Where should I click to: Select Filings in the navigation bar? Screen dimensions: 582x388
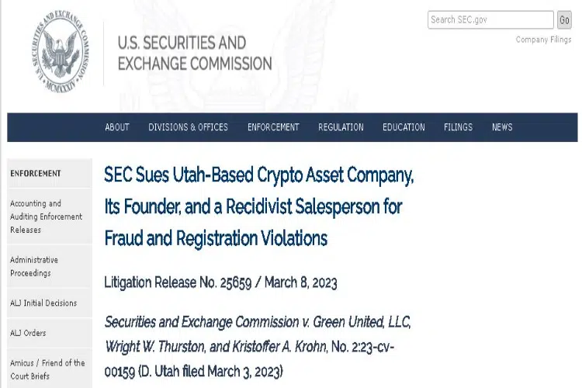pyautogui.click(x=458, y=127)
